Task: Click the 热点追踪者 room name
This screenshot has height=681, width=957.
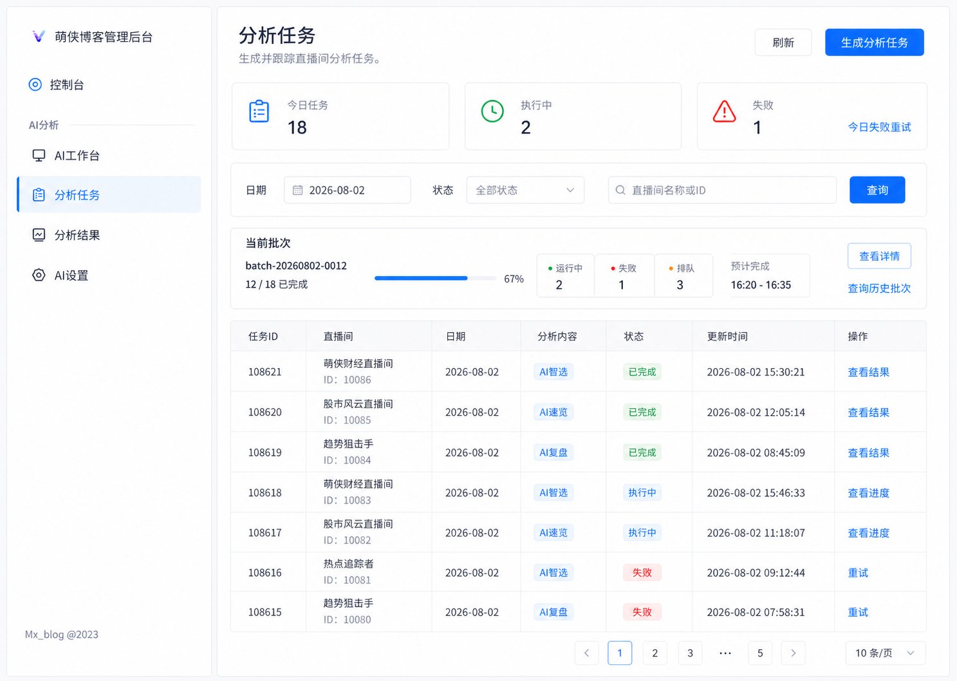Action: click(x=348, y=563)
